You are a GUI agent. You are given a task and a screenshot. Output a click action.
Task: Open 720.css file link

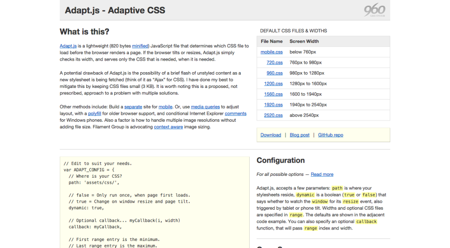click(275, 62)
